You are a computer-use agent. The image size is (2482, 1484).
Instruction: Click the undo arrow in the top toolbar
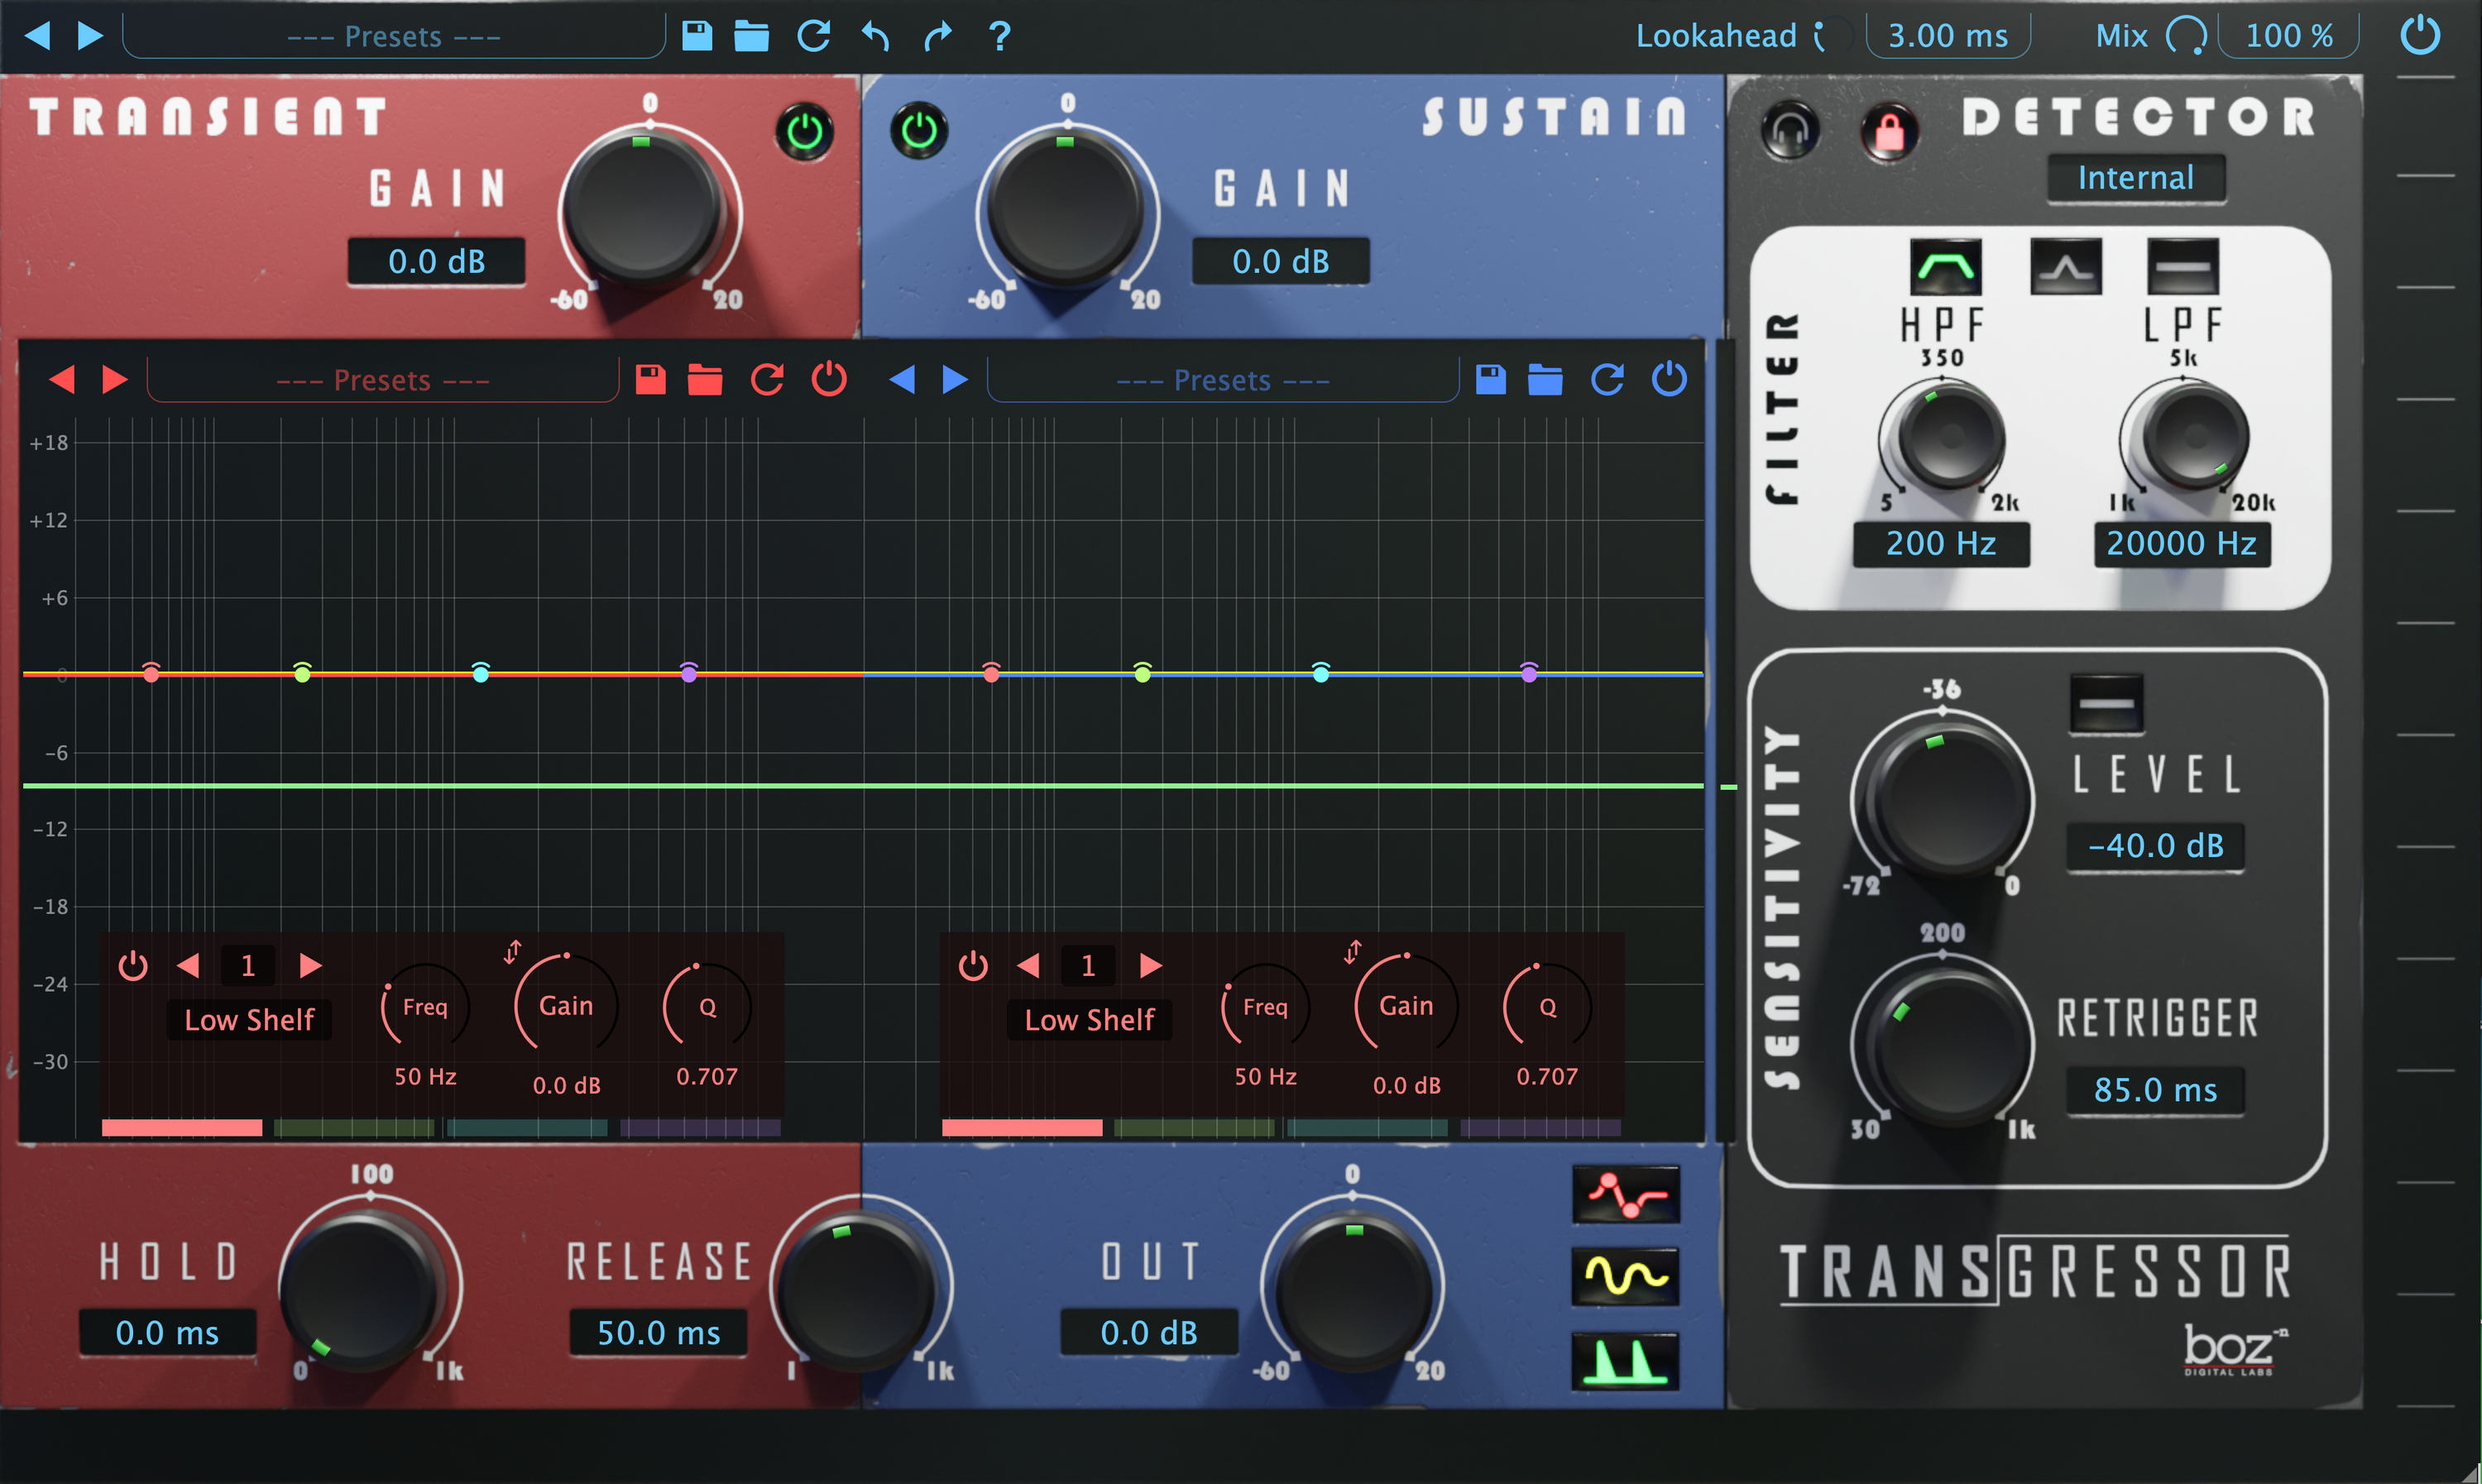[x=875, y=35]
